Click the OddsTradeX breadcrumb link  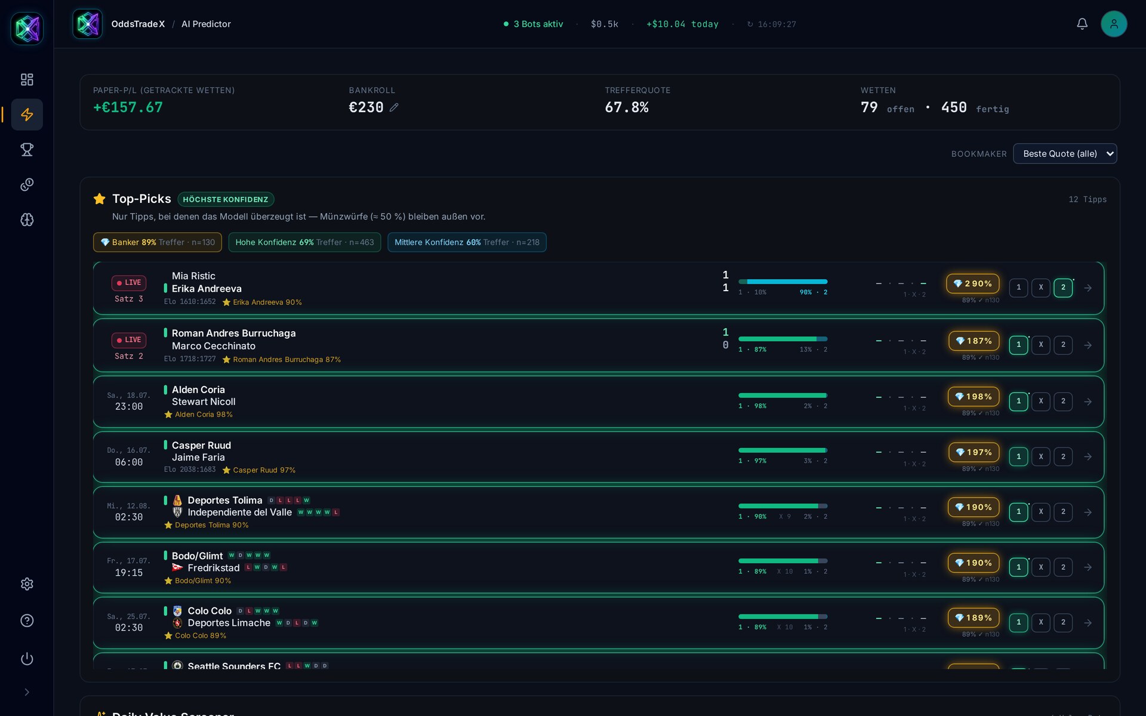(138, 24)
